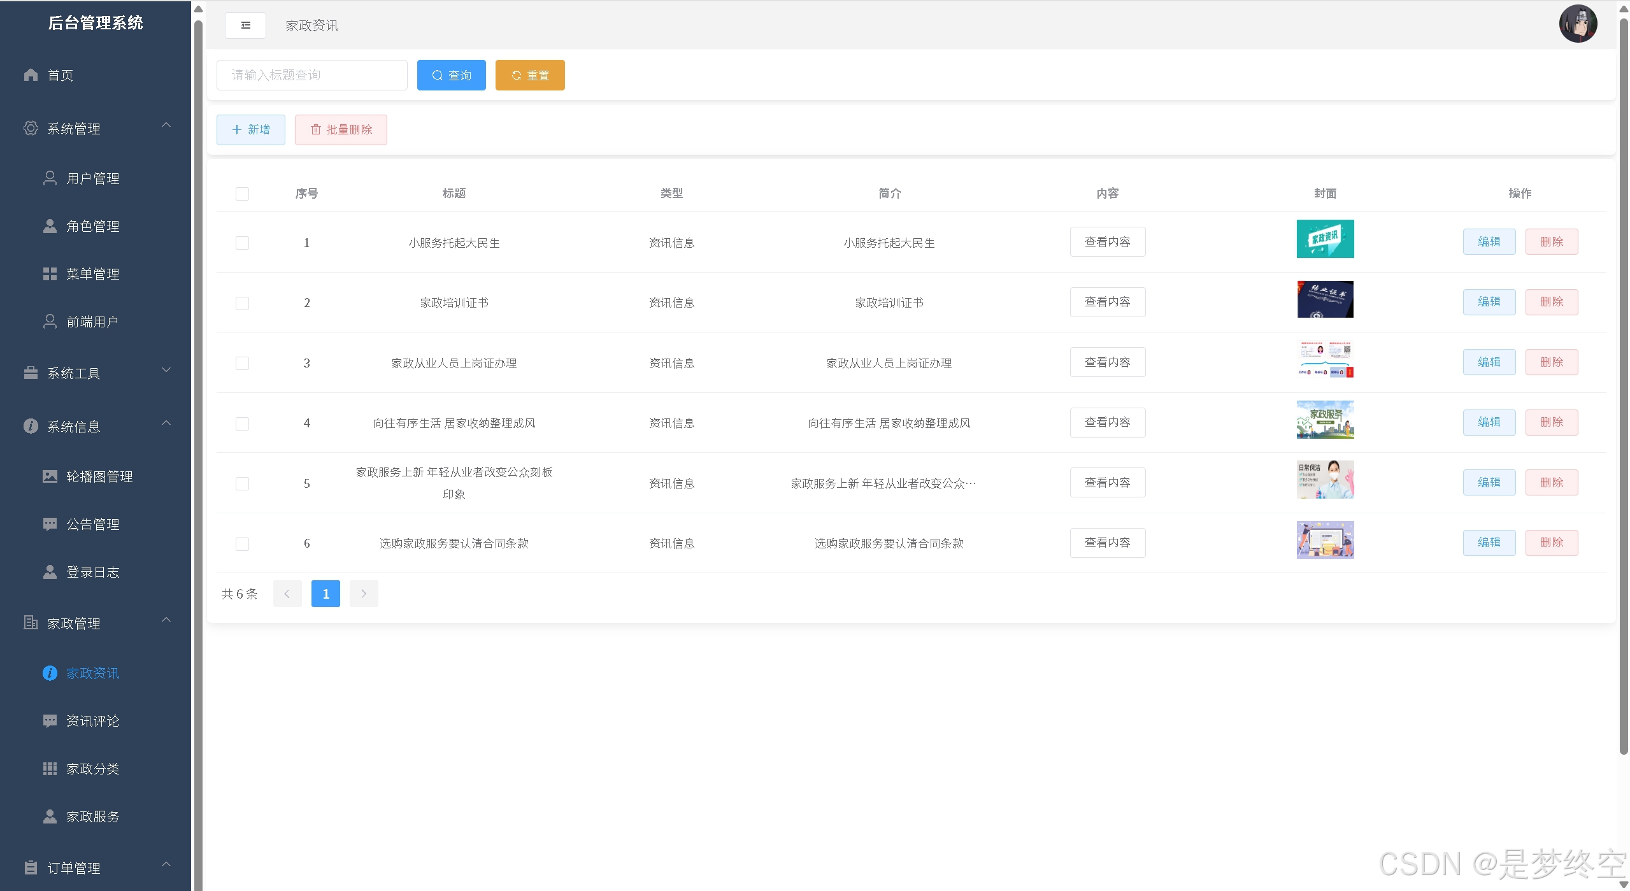Click the info icon beside 家政资讯
1630x891 pixels.
click(x=50, y=673)
